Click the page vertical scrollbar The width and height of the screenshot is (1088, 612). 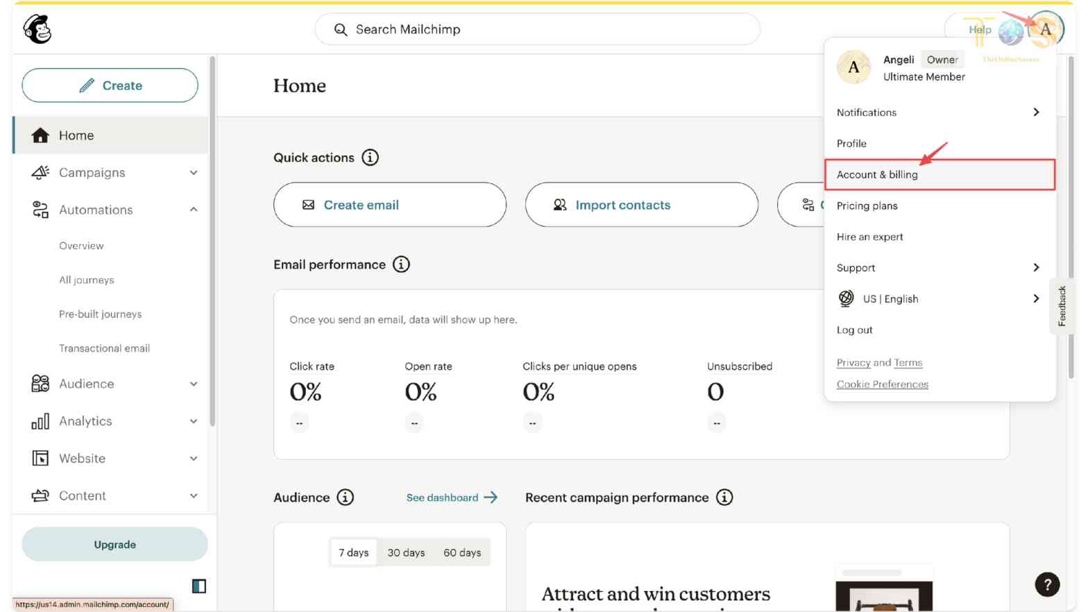click(x=1071, y=217)
